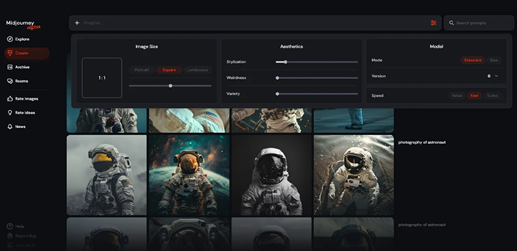Open teal thumbnail with NASA chest patch
The image size is (517, 251).
click(x=107, y=120)
